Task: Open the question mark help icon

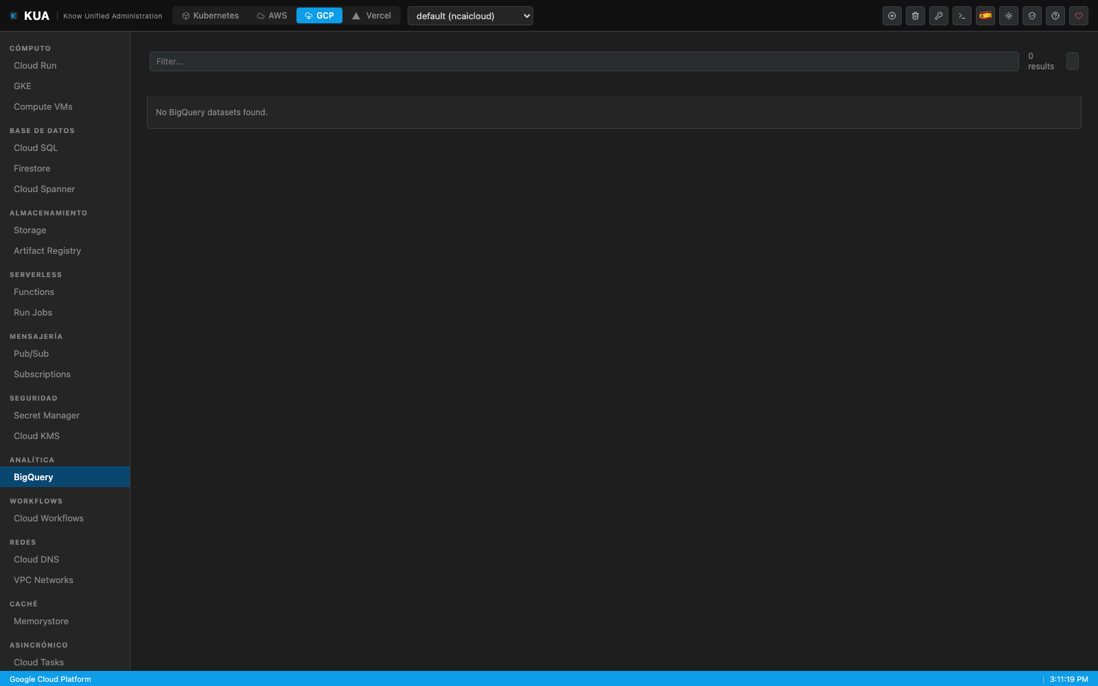Action: click(1055, 16)
